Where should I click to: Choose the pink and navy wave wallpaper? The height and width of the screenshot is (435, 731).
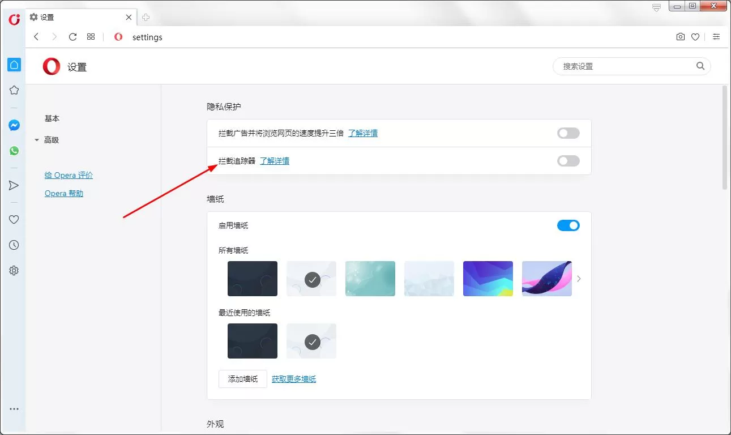click(x=547, y=279)
